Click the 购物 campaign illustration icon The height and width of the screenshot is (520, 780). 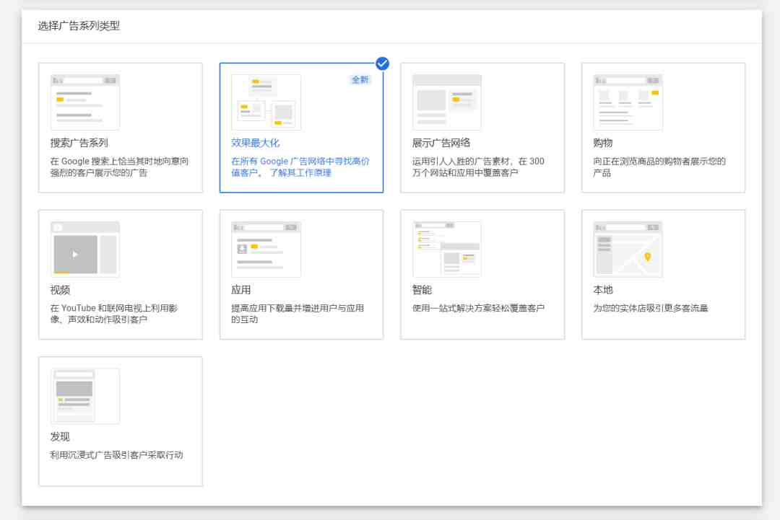click(x=628, y=102)
